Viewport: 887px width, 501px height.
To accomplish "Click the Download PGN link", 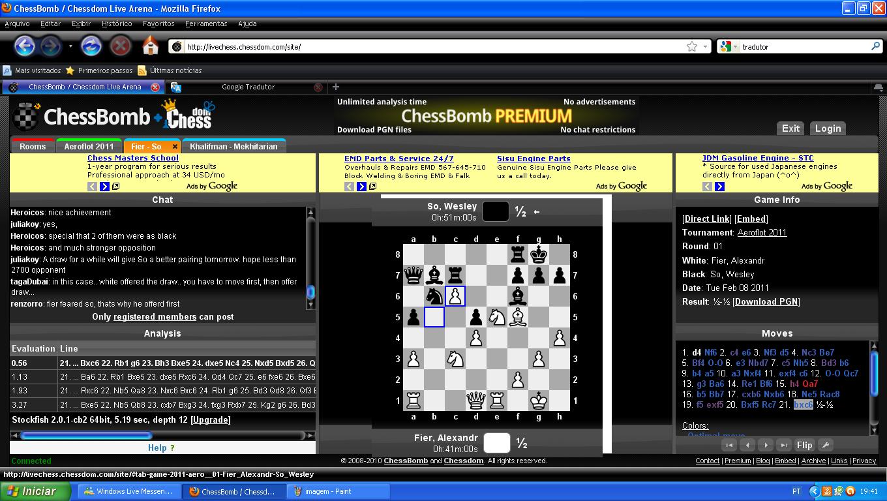I will pos(766,301).
